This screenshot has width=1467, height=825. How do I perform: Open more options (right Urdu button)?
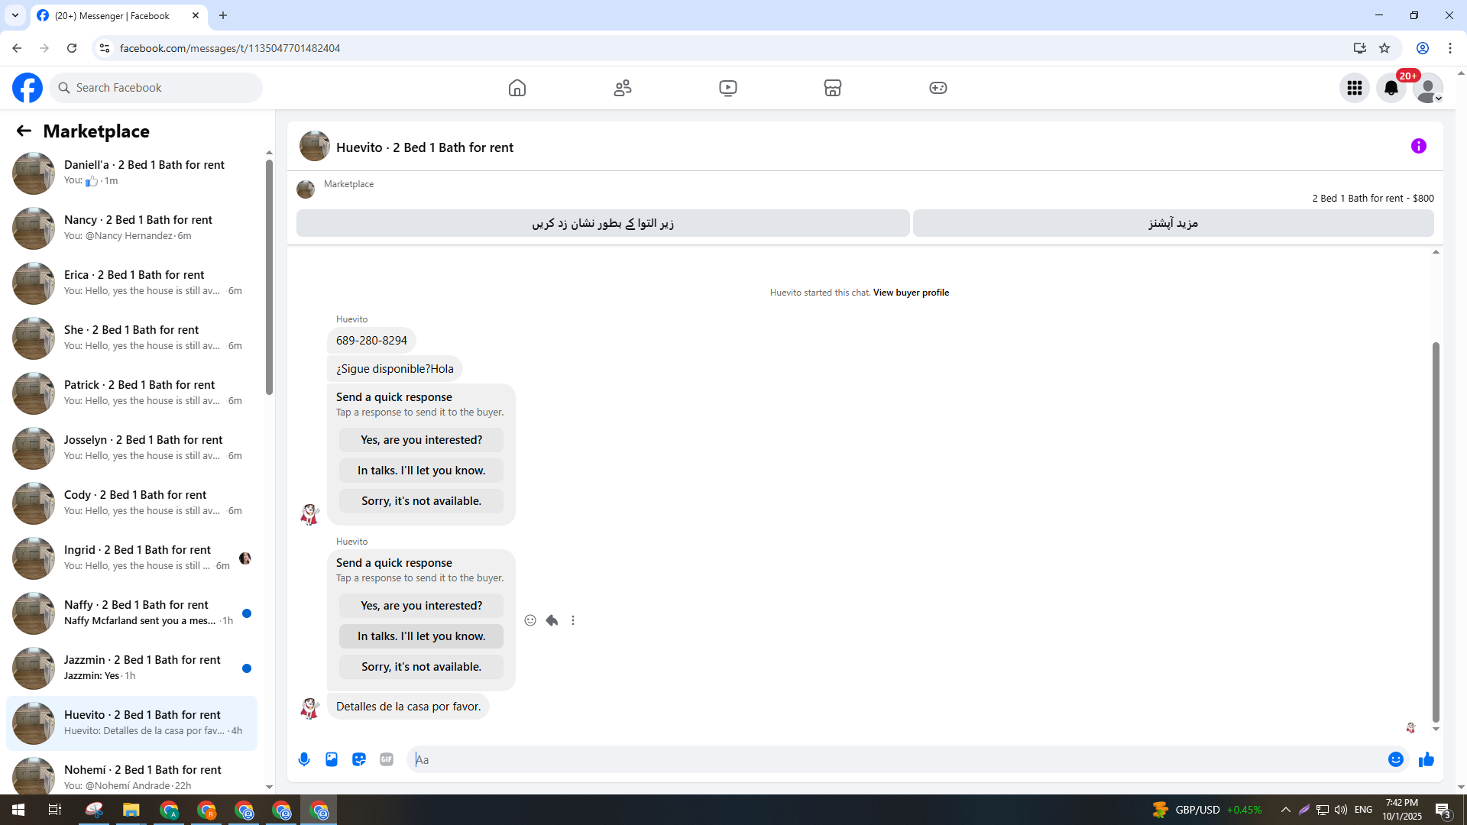(x=1173, y=223)
